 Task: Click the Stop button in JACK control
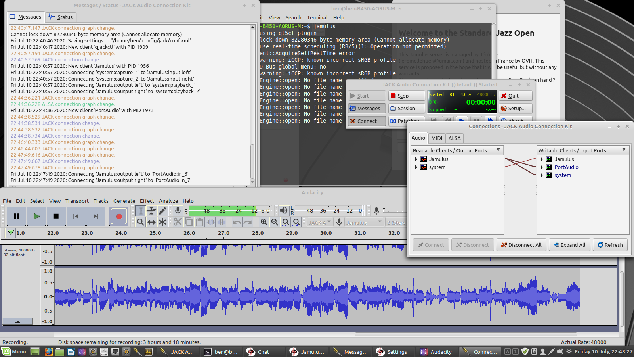coord(407,96)
